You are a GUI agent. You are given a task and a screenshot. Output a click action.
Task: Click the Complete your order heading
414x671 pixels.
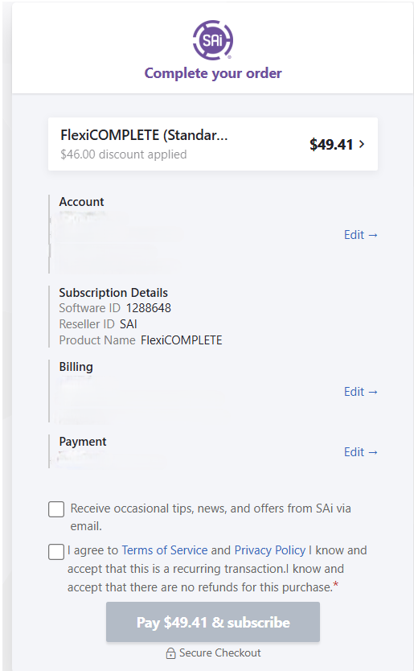[x=213, y=73]
